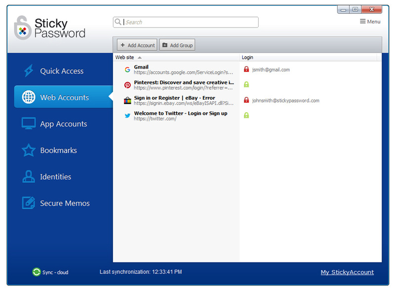Click the www.pinterest.com URL text
The image size is (395, 290).
[x=183, y=88]
